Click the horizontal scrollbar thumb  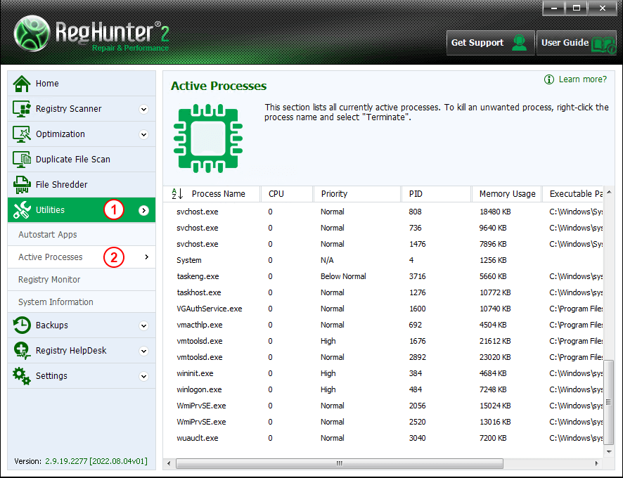338,463
